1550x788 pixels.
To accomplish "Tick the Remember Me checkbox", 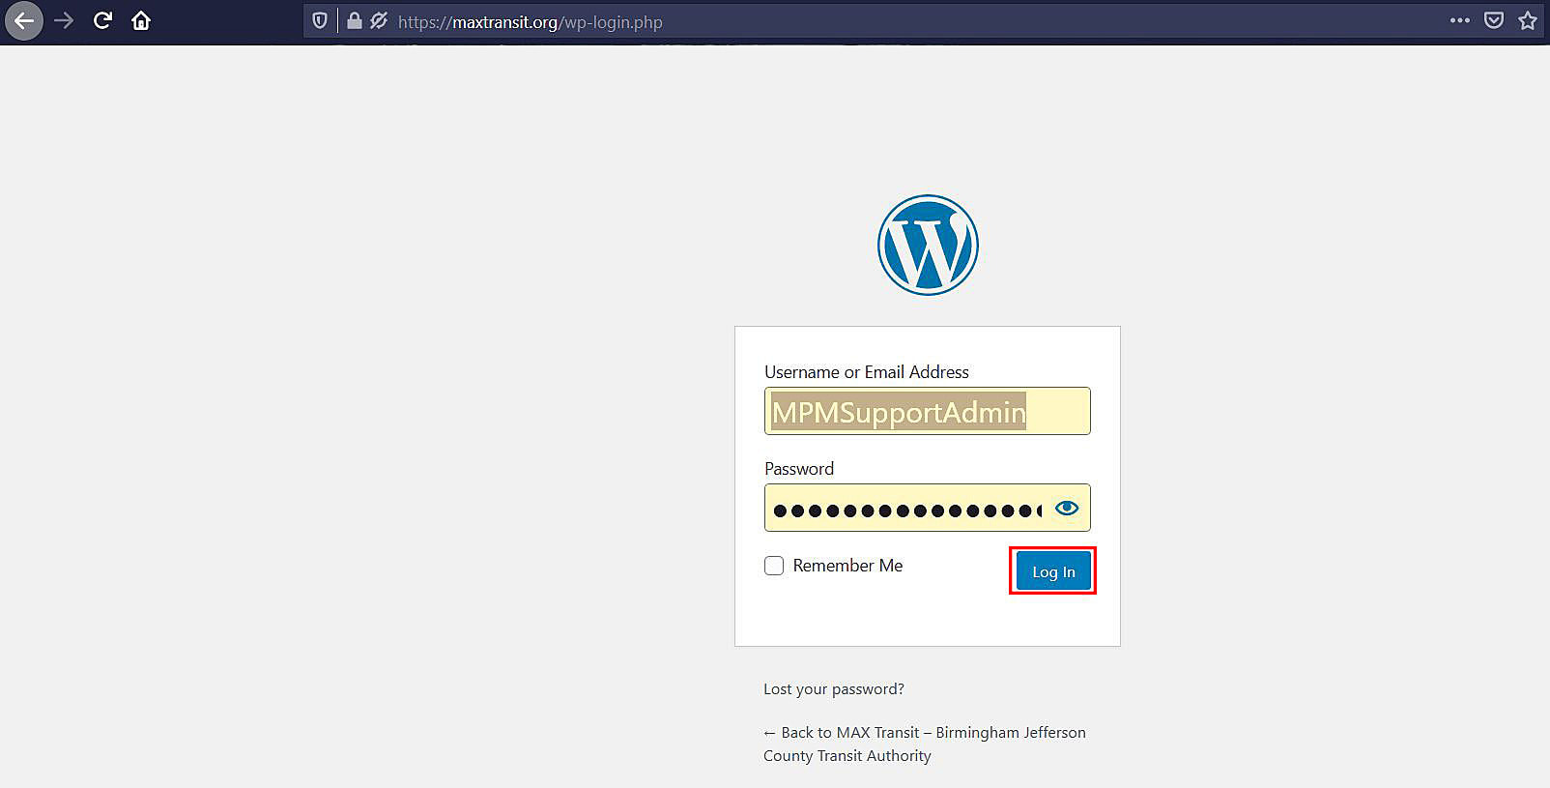I will click(774, 566).
